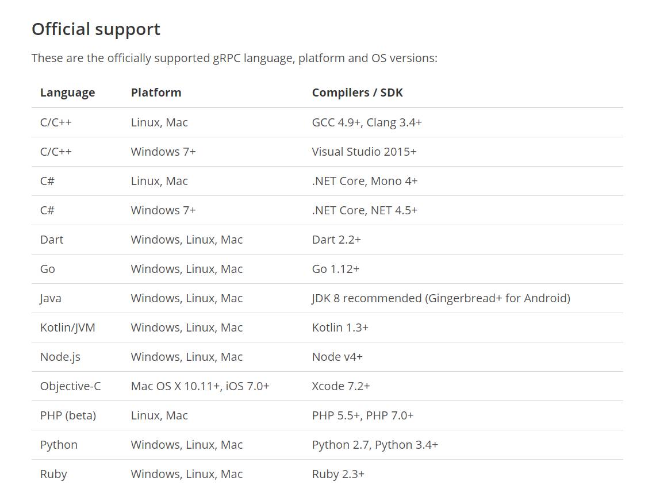Click the "Ruby 2.3+" cell

338,474
